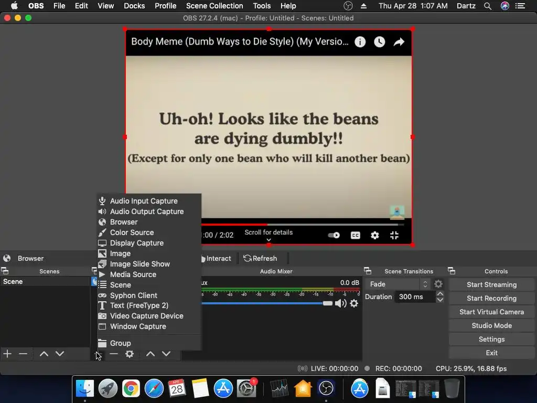The width and height of the screenshot is (537, 403).
Task: Open the Scene Collection menu
Action: [x=214, y=6]
